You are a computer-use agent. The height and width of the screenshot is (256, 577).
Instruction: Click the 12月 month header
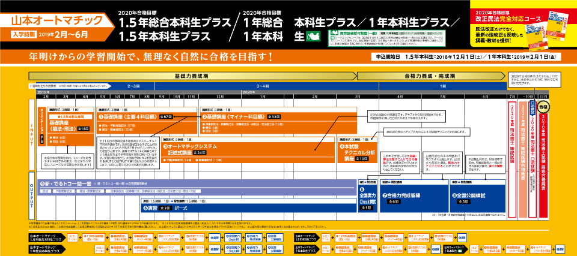pos(220,95)
